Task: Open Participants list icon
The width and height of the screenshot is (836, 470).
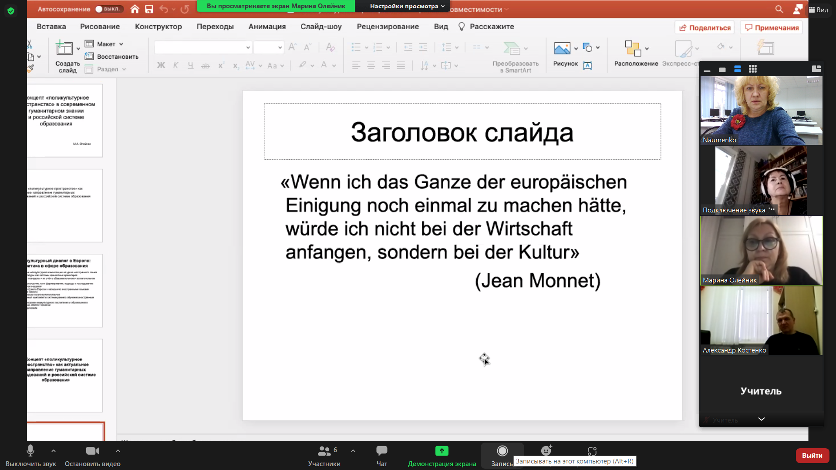Action: [x=324, y=451]
